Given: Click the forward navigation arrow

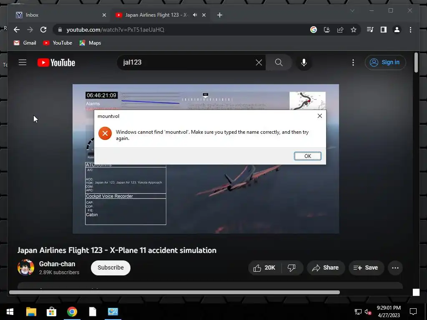Looking at the screenshot, I should pyautogui.click(x=30, y=30).
